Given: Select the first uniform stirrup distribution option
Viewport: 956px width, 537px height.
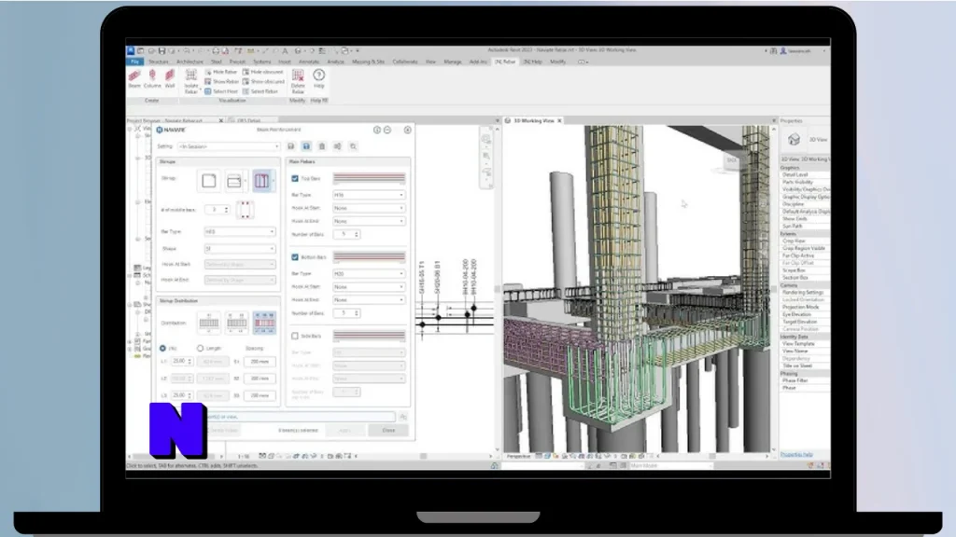Looking at the screenshot, I should point(208,323).
